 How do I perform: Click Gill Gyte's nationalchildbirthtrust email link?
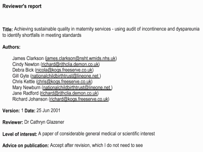[x=66, y=76]
